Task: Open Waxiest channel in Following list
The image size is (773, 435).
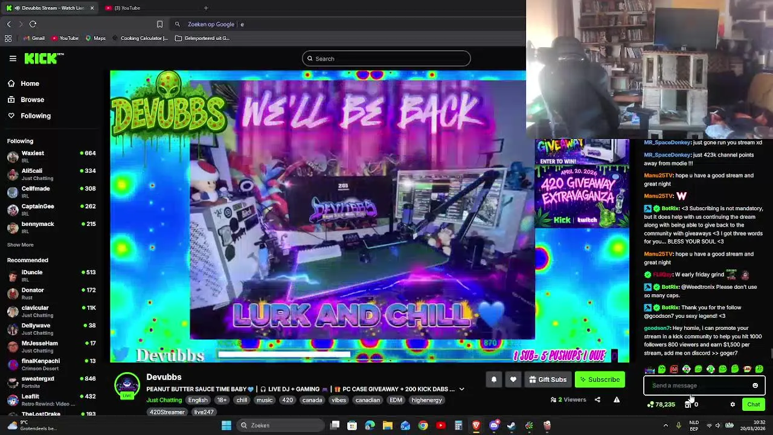Action: (52, 157)
